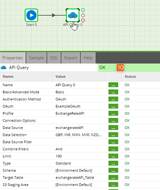Click the 'OAuth' authentication value
This screenshot has height=190, width=160.
61,99
